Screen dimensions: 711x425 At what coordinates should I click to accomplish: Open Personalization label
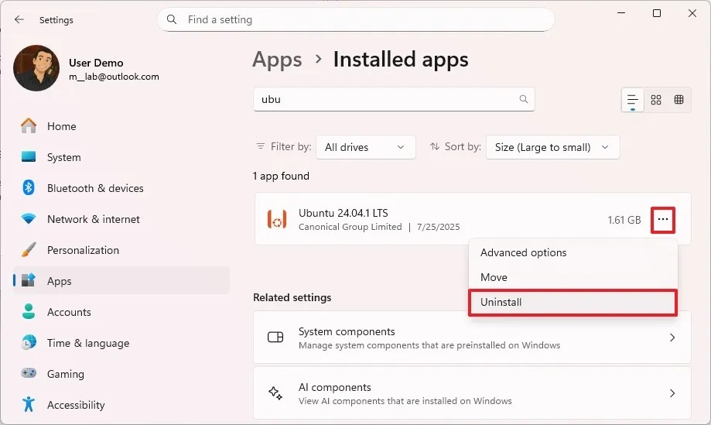tap(83, 250)
